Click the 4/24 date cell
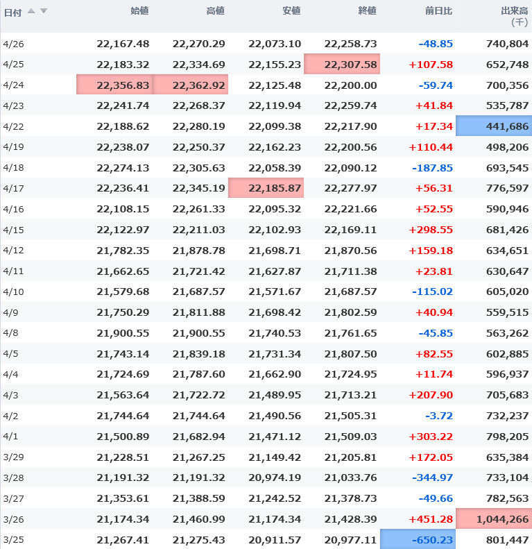Viewport: 532px width, 549px height. pos(13,85)
